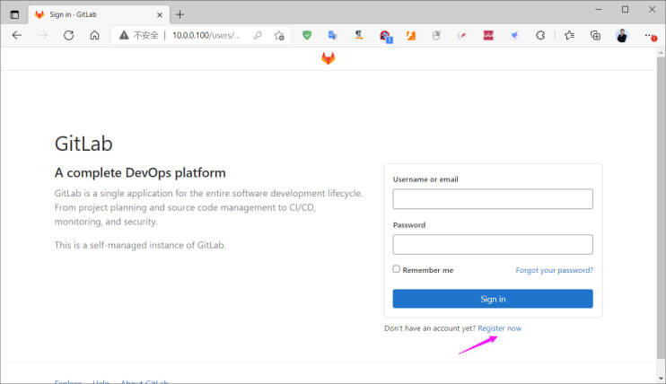
Task: Click text 'This is a self-managed instance of GitLab.'
Action: click(140, 245)
